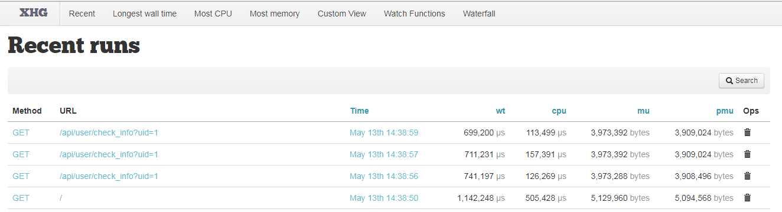Delete the 14:38:59 run with trash icon
This screenshot has height=212, width=782.
pyautogui.click(x=747, y=132)
